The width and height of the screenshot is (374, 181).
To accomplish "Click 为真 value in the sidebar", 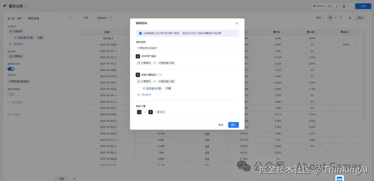I will coord(40,38).
